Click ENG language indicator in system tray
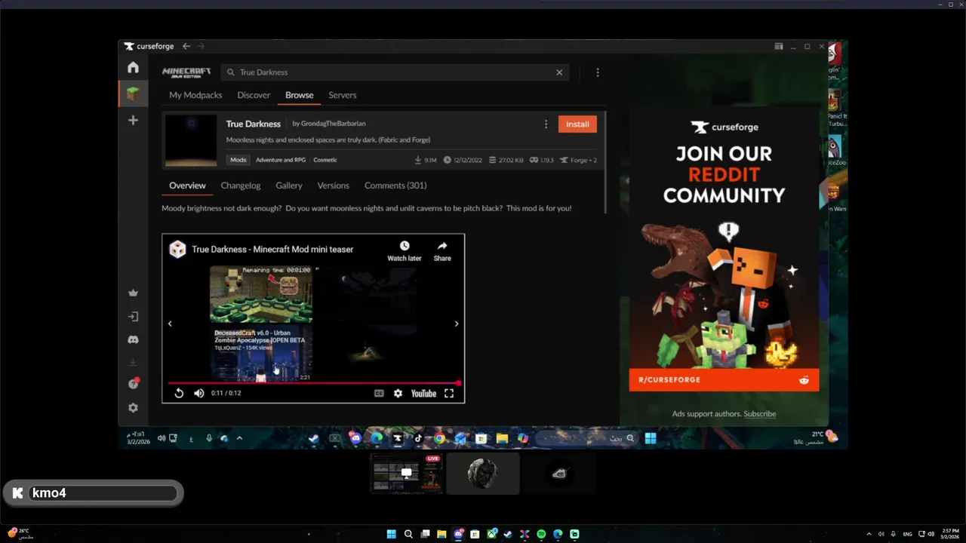The height and width of the screenshot is (543, 966). tap(906, 534)
